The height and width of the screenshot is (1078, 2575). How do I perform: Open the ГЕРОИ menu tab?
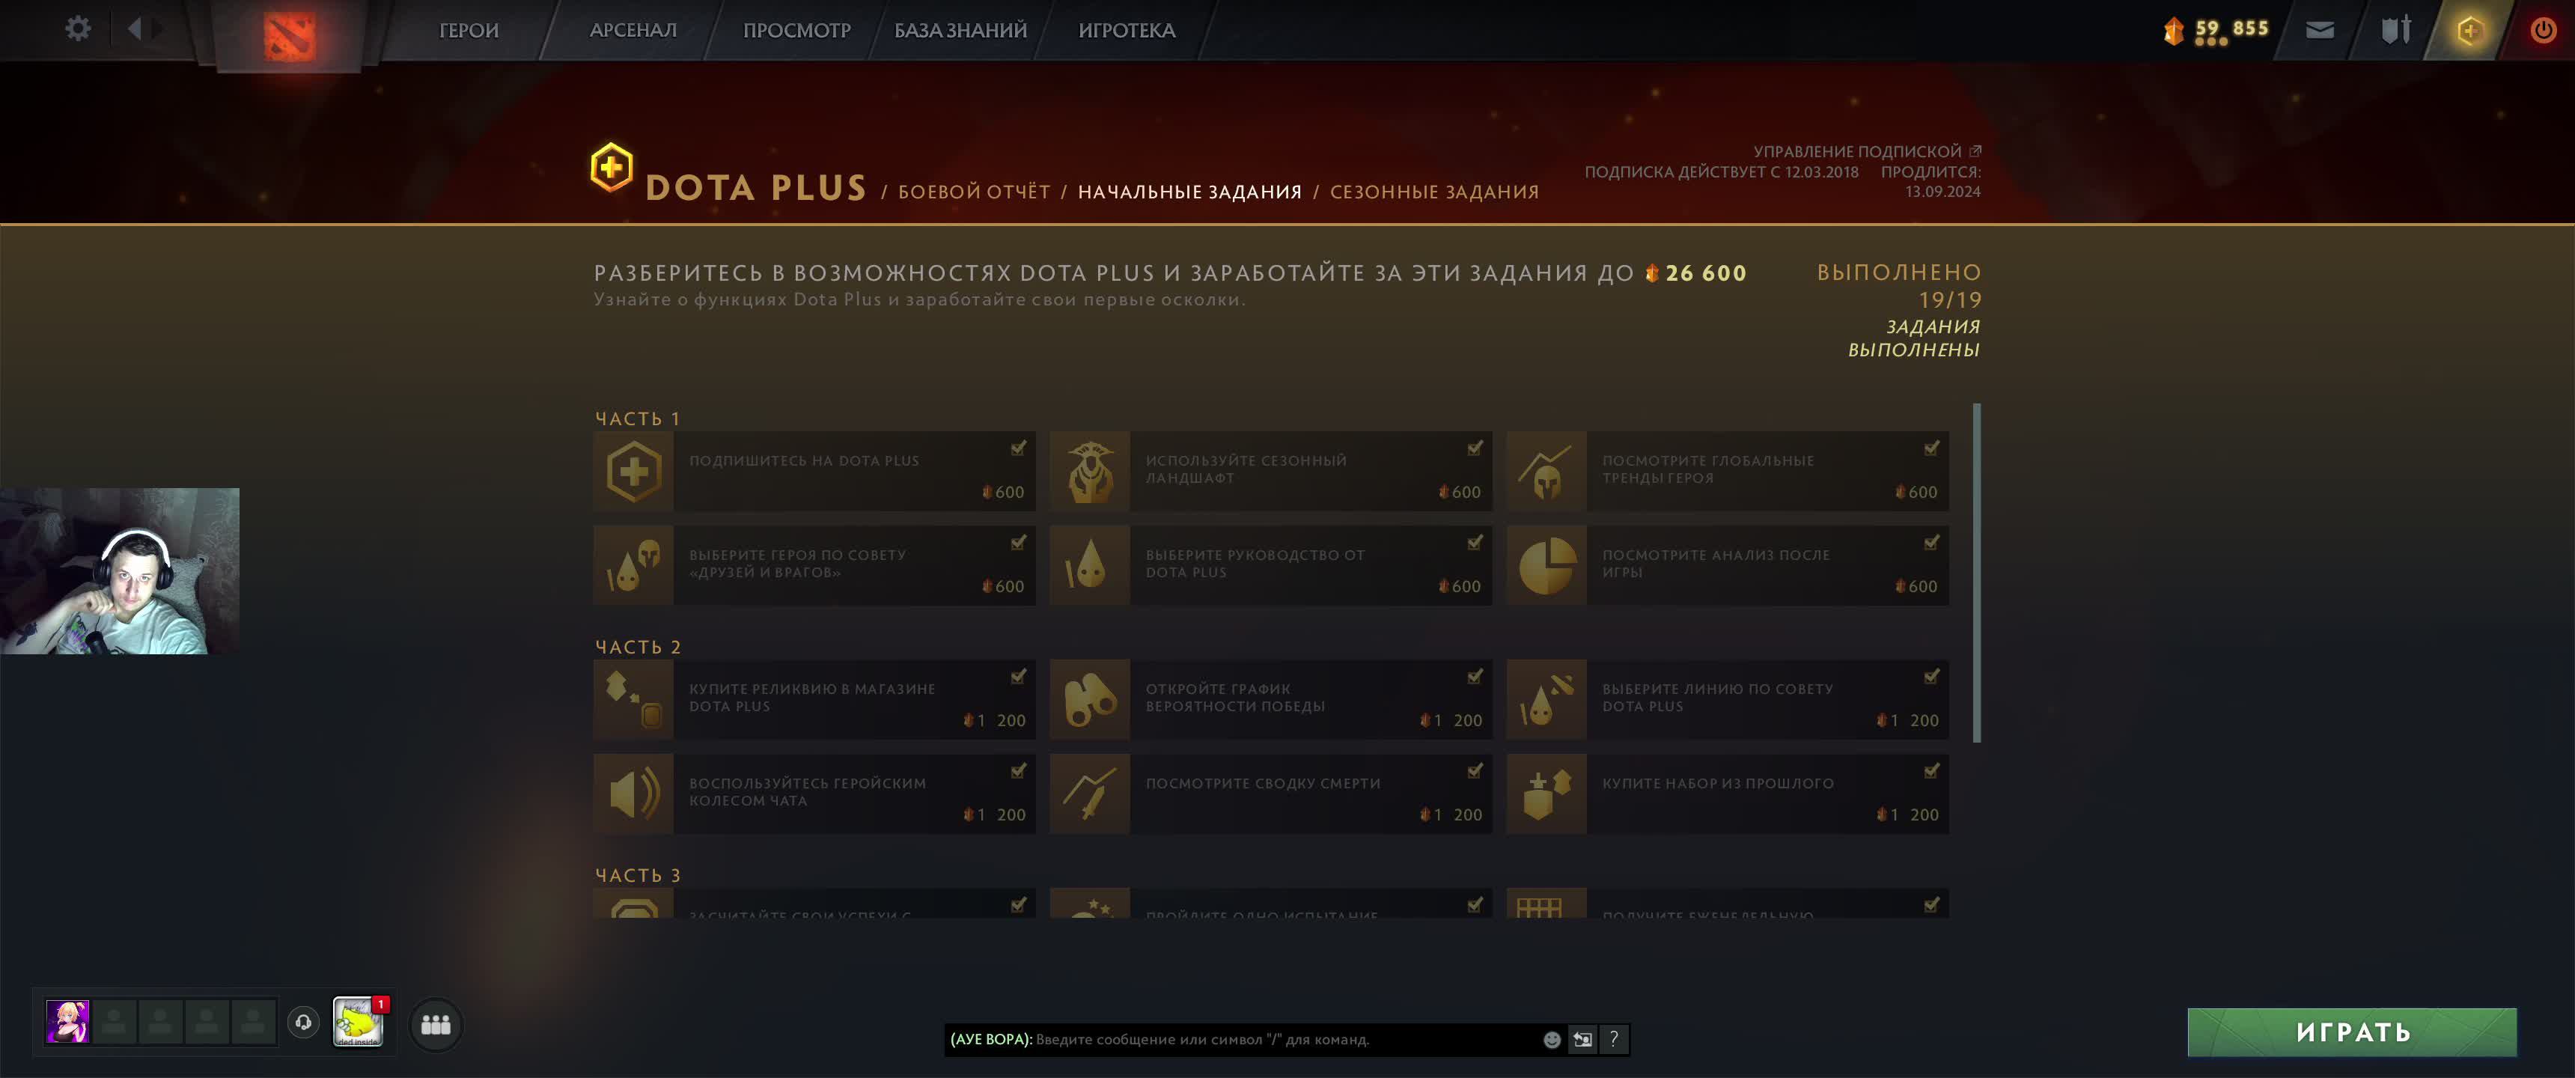[x=469, y=30]
